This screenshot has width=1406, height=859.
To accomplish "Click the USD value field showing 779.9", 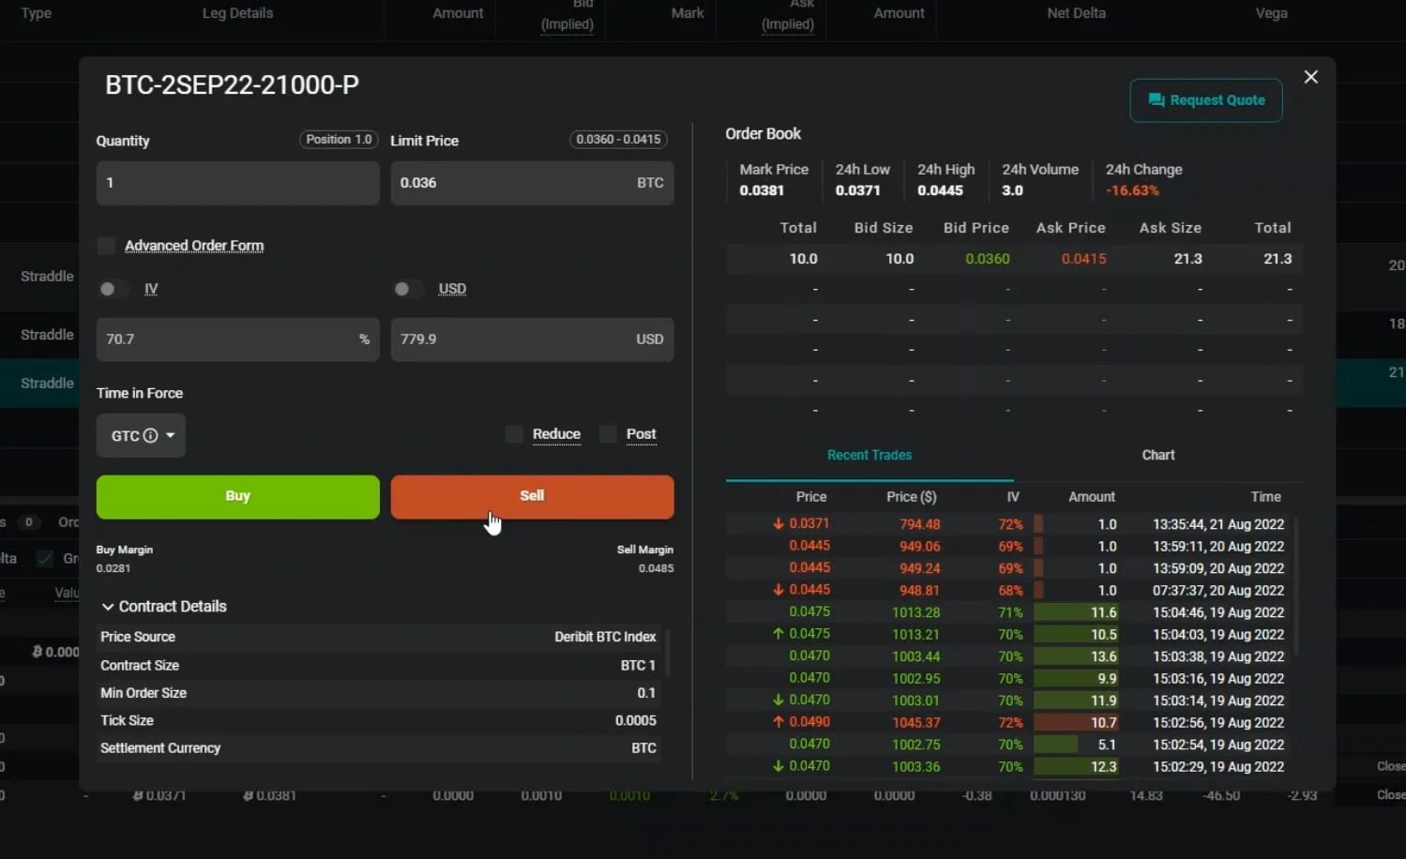I will pyautogui.click(x=532, y=339).
